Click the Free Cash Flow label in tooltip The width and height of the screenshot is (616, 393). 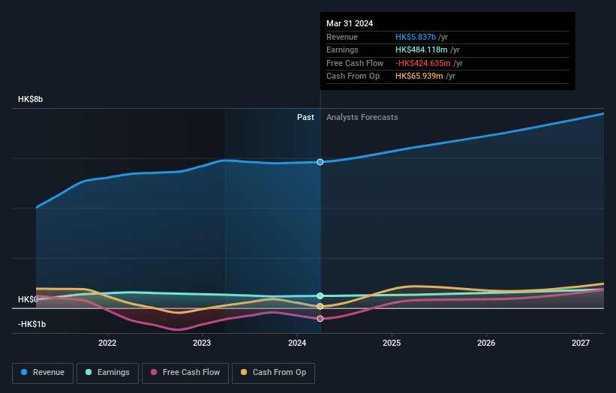click(355, 63)
